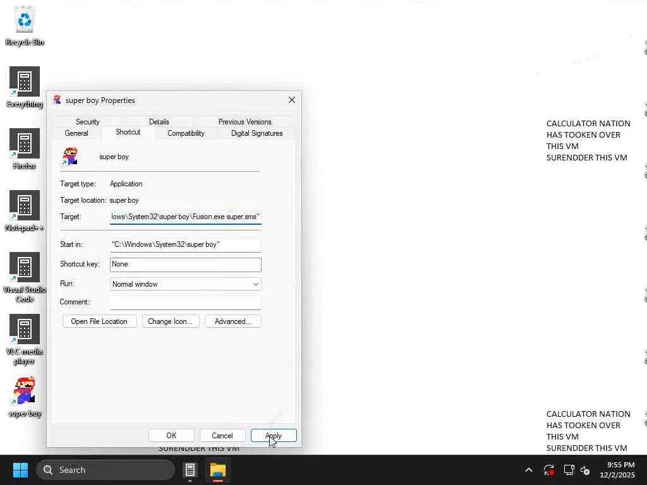Open the Advanced shortcut options
This screenshot has height=485, width=647.
(233, 321)
